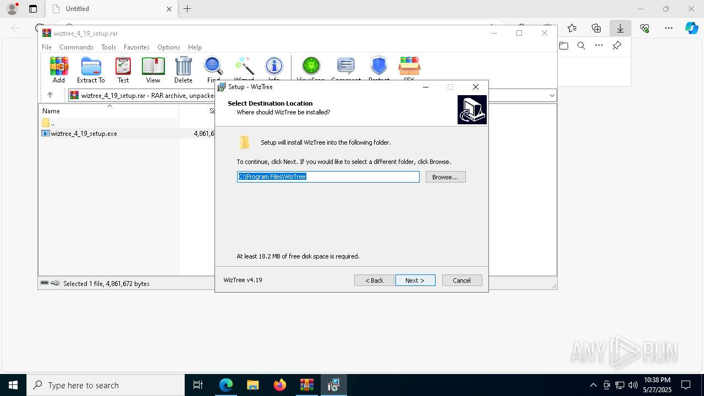Open the Tools menu

tap(108, 47)
